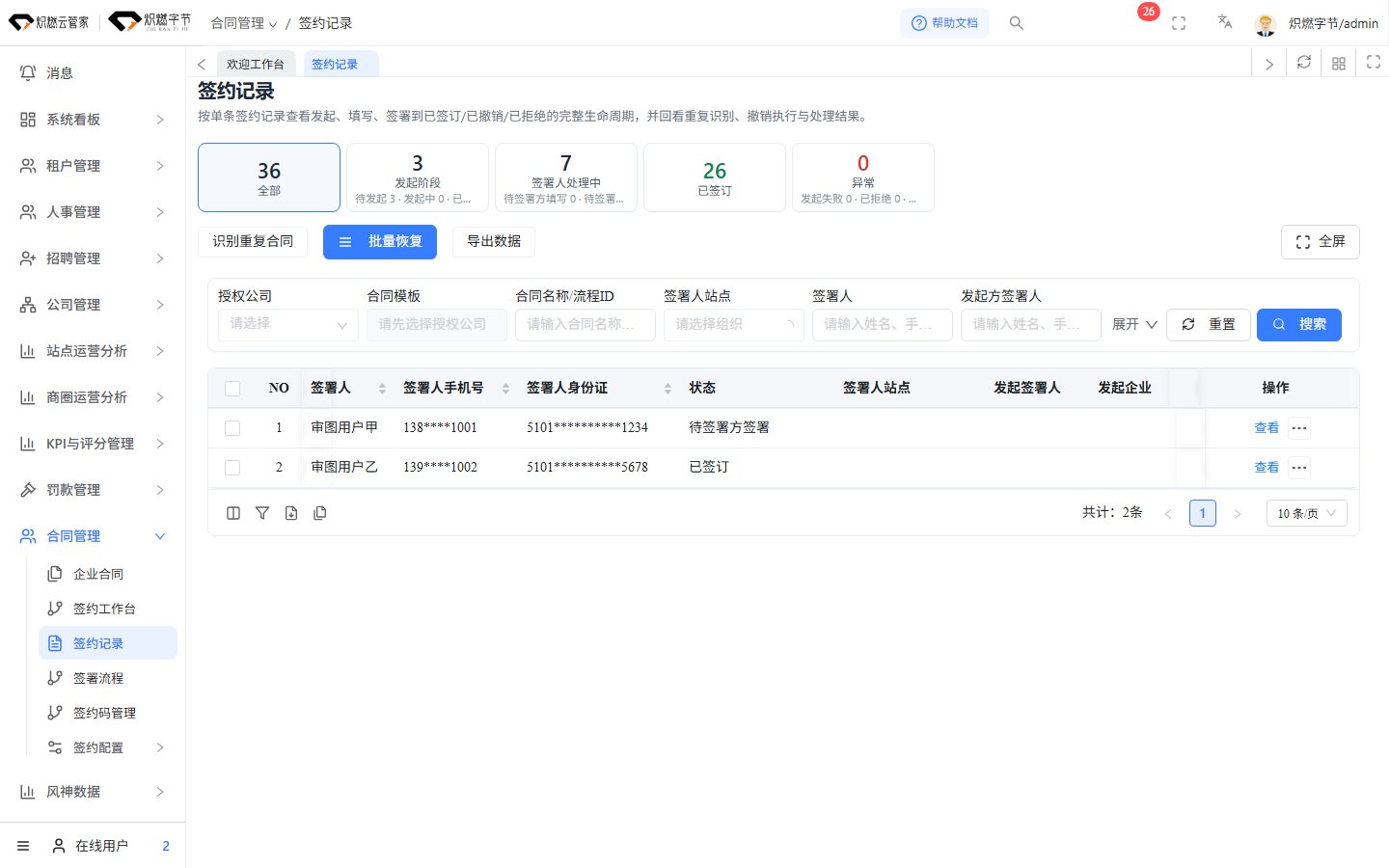Filter by the 已签订 26 card

(715, 177)
